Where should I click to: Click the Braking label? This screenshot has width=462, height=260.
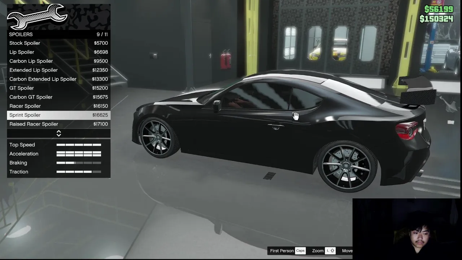(x=18, y=163)
